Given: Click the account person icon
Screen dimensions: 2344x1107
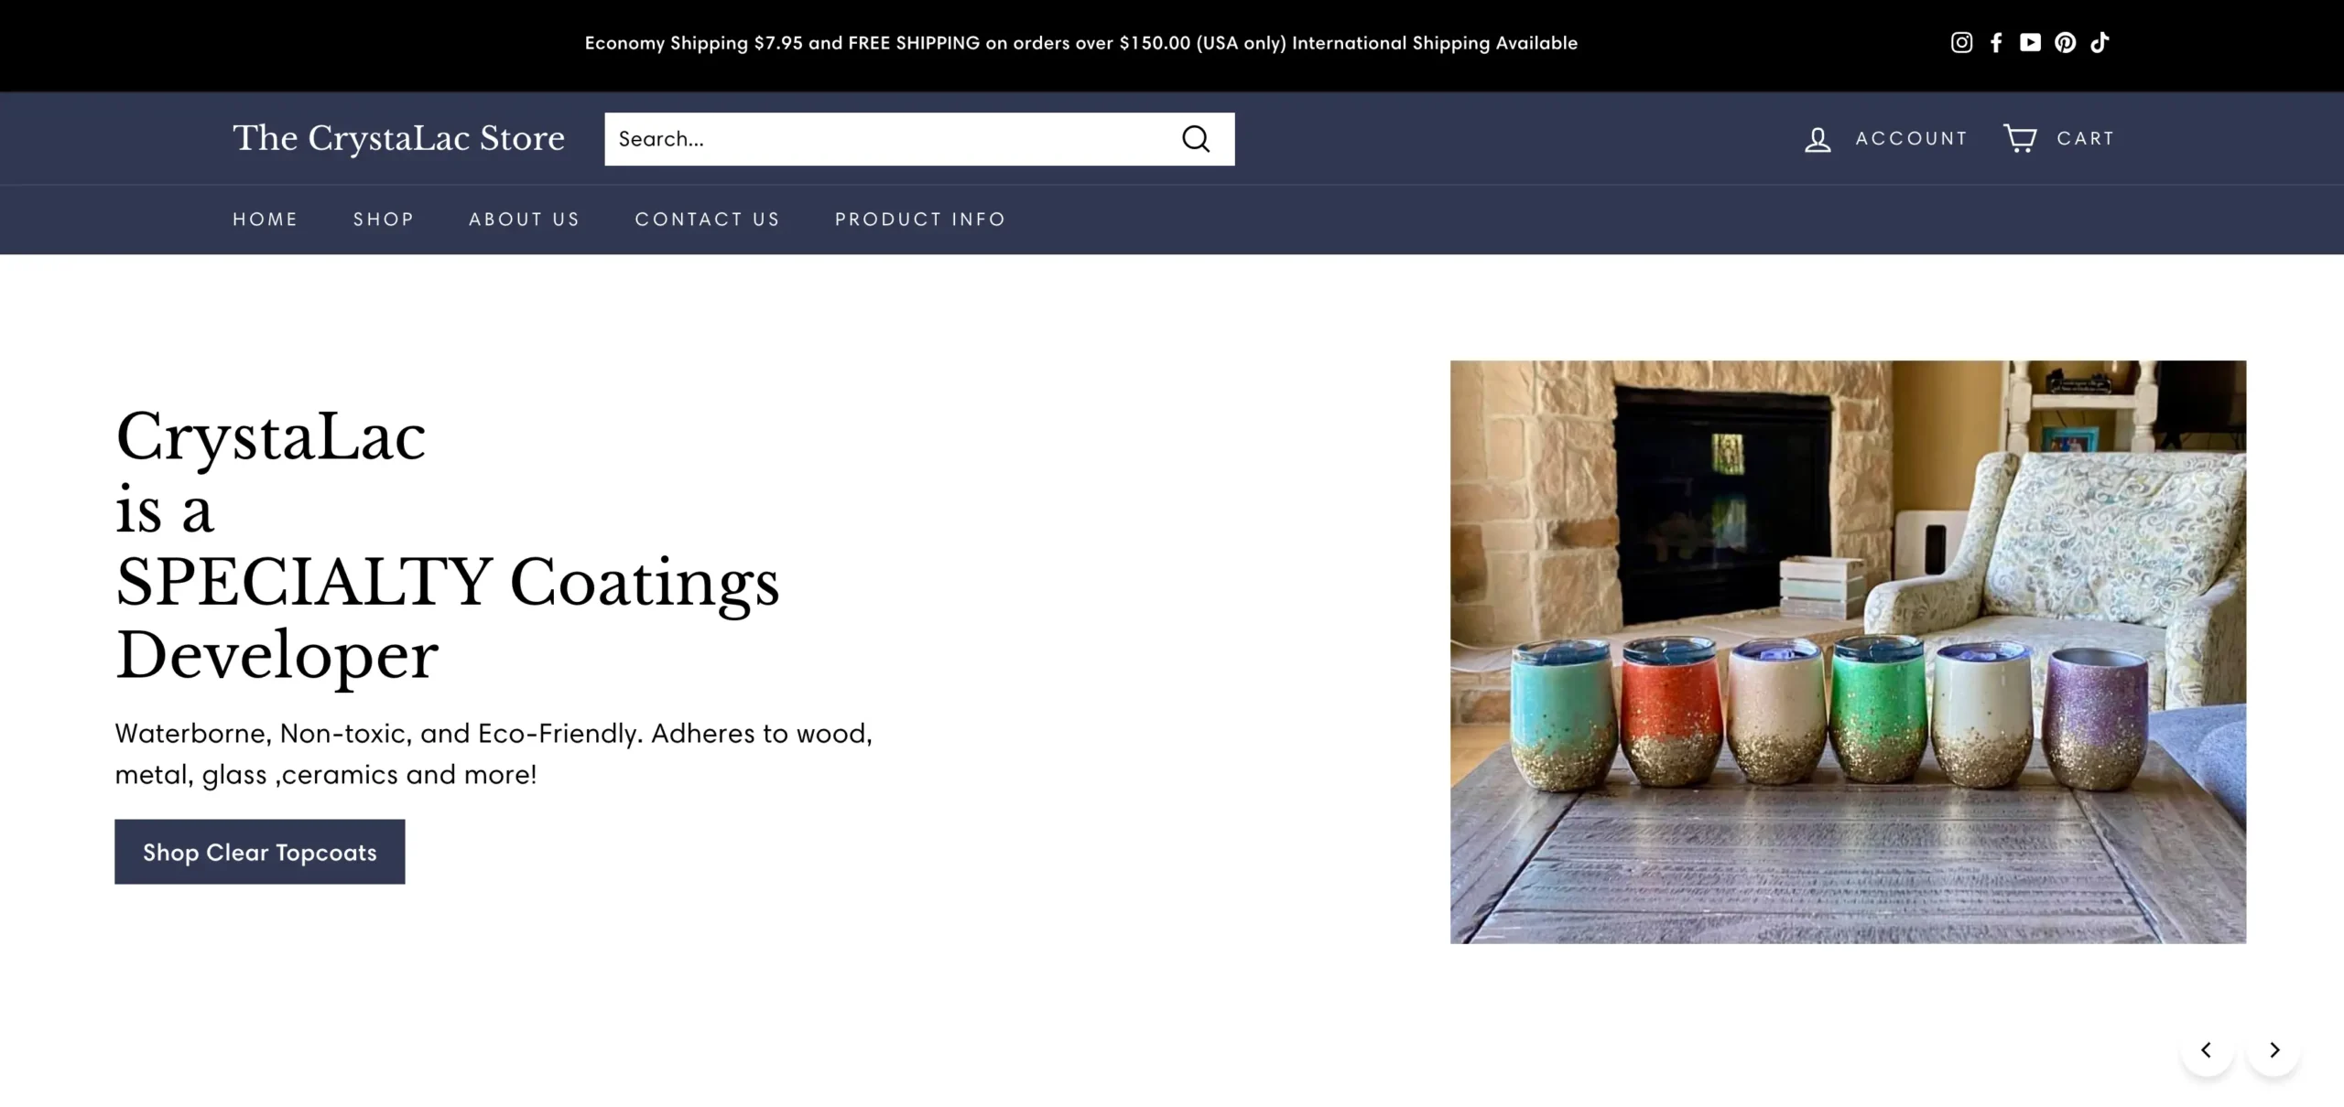Looking at the screenshot, I should [x=1818, y=139].
